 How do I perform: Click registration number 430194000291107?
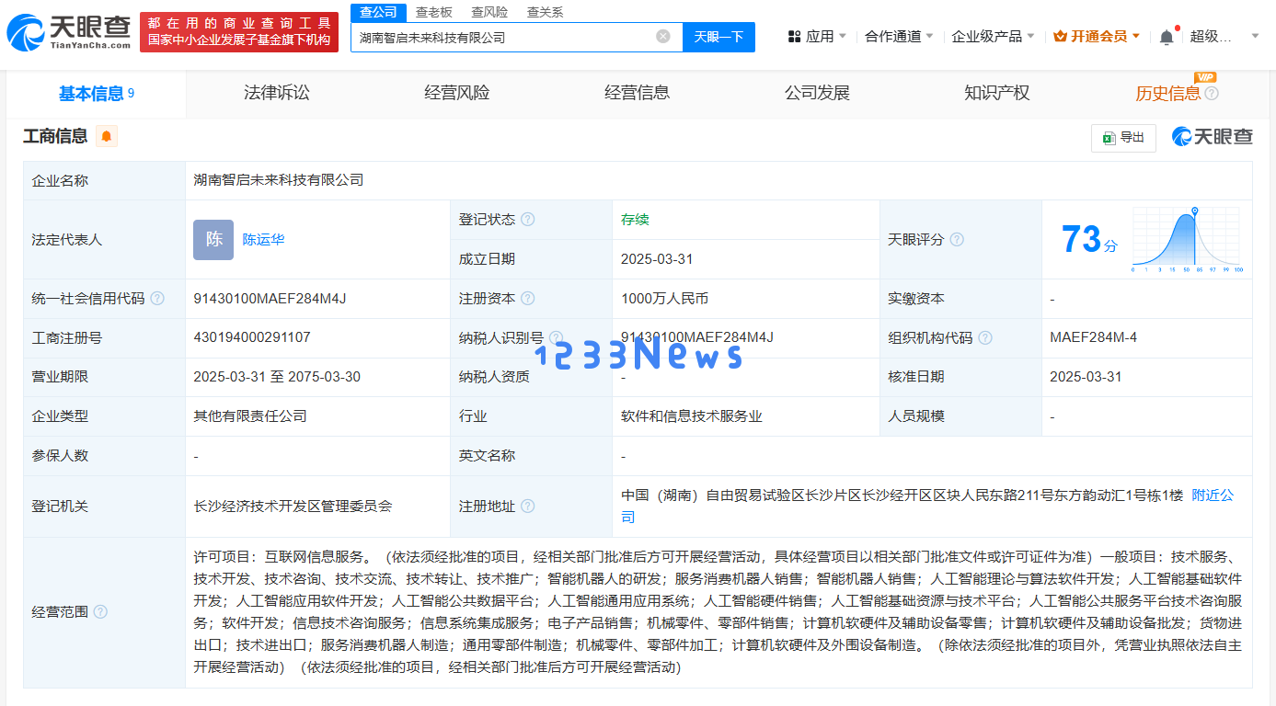pos(252,338)
